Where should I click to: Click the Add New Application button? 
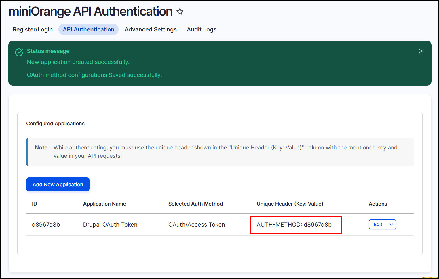58,184
